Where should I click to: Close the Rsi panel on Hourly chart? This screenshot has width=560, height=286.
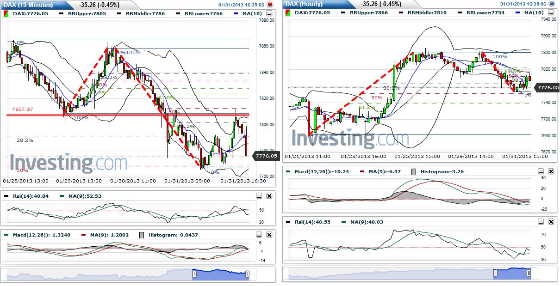click(x=552, y=222)
